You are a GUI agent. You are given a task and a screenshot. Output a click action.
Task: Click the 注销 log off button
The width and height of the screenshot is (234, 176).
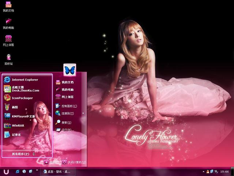click(51, 162)
